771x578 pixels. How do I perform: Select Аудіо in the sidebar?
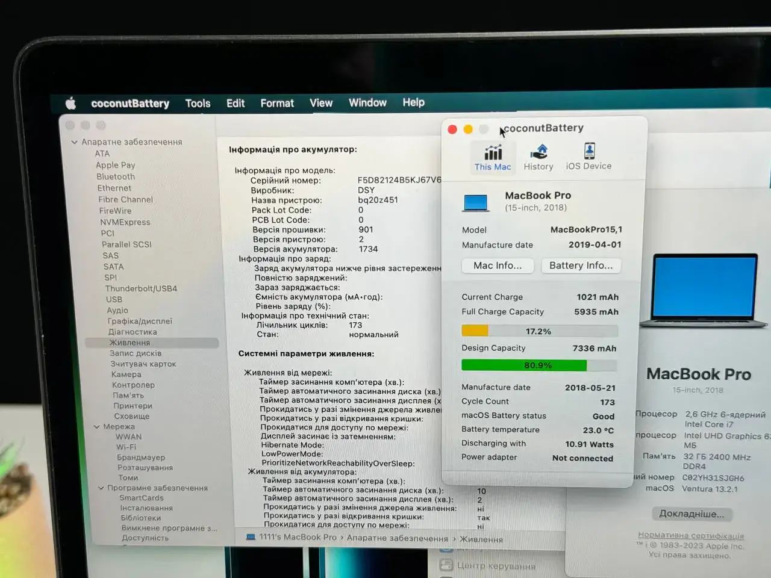pyautogui.click(x=117, y=310)
